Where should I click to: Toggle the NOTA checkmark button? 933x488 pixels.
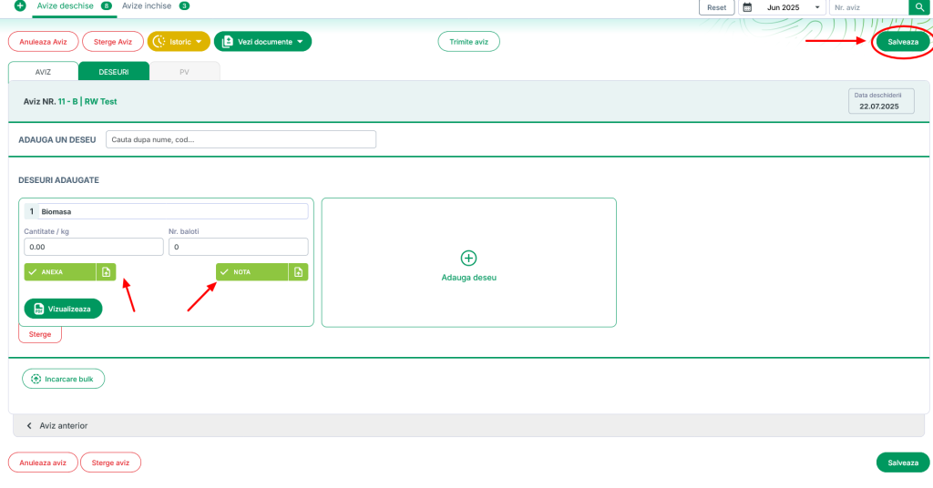251,272
